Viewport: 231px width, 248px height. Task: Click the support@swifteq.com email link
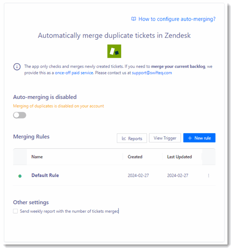click(x=152, y=73)
